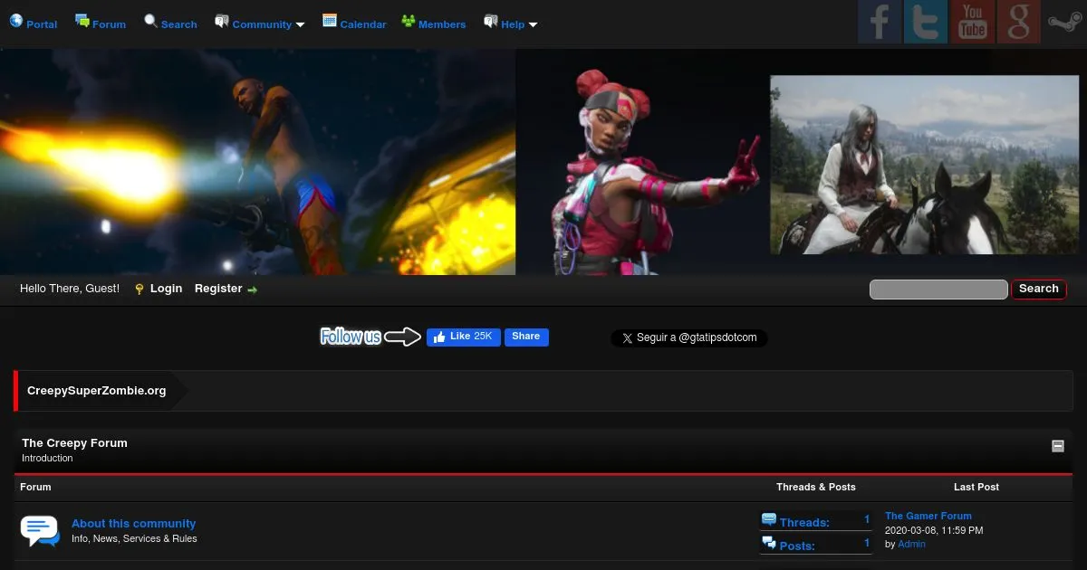The height and width of the screenshot is (570, 1087).
Task: Open the Forum menu item
Action: 101,24
